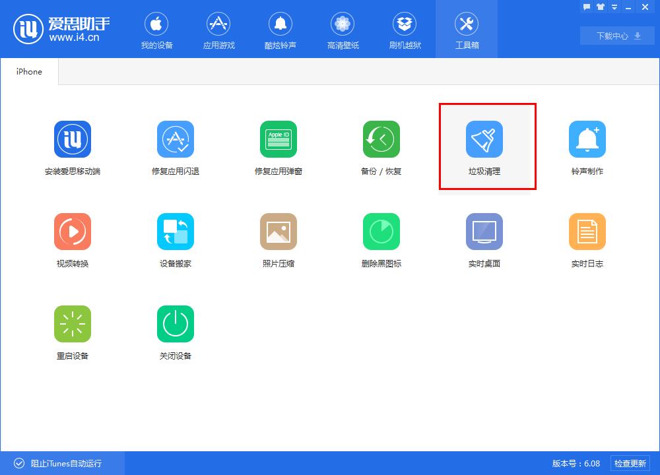Switch to the iPhone tab
The width and height of the screenshot is (660, 475).
(x=28, y=71)
